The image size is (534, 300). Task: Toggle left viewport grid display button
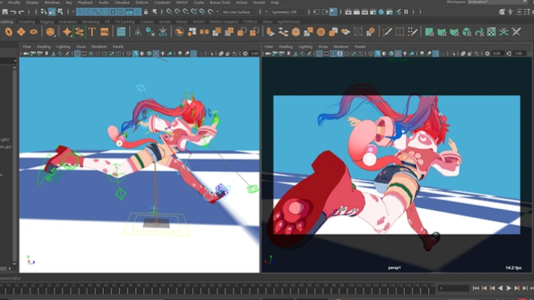pos(77,53)
